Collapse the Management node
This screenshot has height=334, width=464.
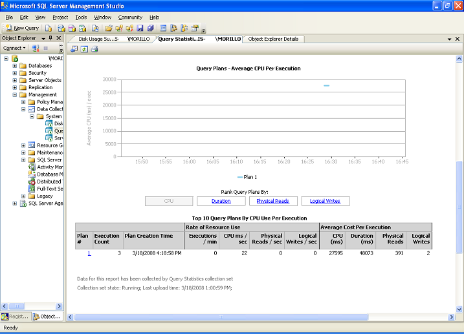tap(14, 95)
